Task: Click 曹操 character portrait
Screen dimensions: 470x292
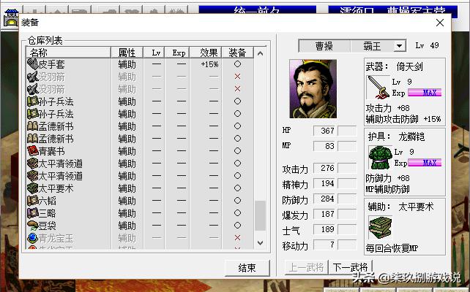Action: coord(313,89)
